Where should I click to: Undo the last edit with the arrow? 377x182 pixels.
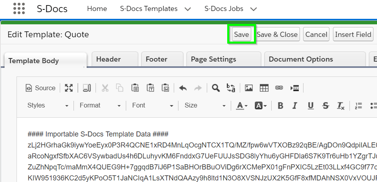coord(183,88)
